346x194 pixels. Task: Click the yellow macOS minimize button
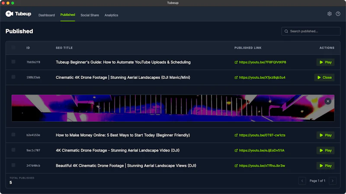point(8,3)
